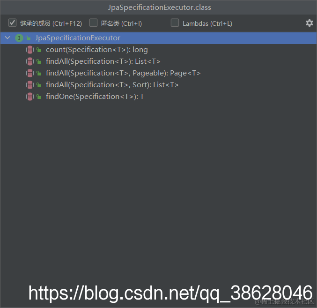The image size is (317, 308).
Task: Select findAll(Specification<T>, Pageable): Page<T>
Action: (x=123, y=73)
